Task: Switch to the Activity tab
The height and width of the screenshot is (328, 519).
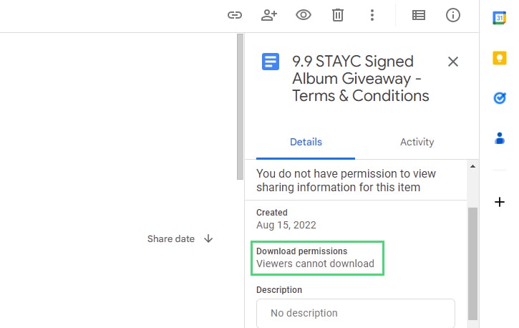Action: tap(417, 142)
